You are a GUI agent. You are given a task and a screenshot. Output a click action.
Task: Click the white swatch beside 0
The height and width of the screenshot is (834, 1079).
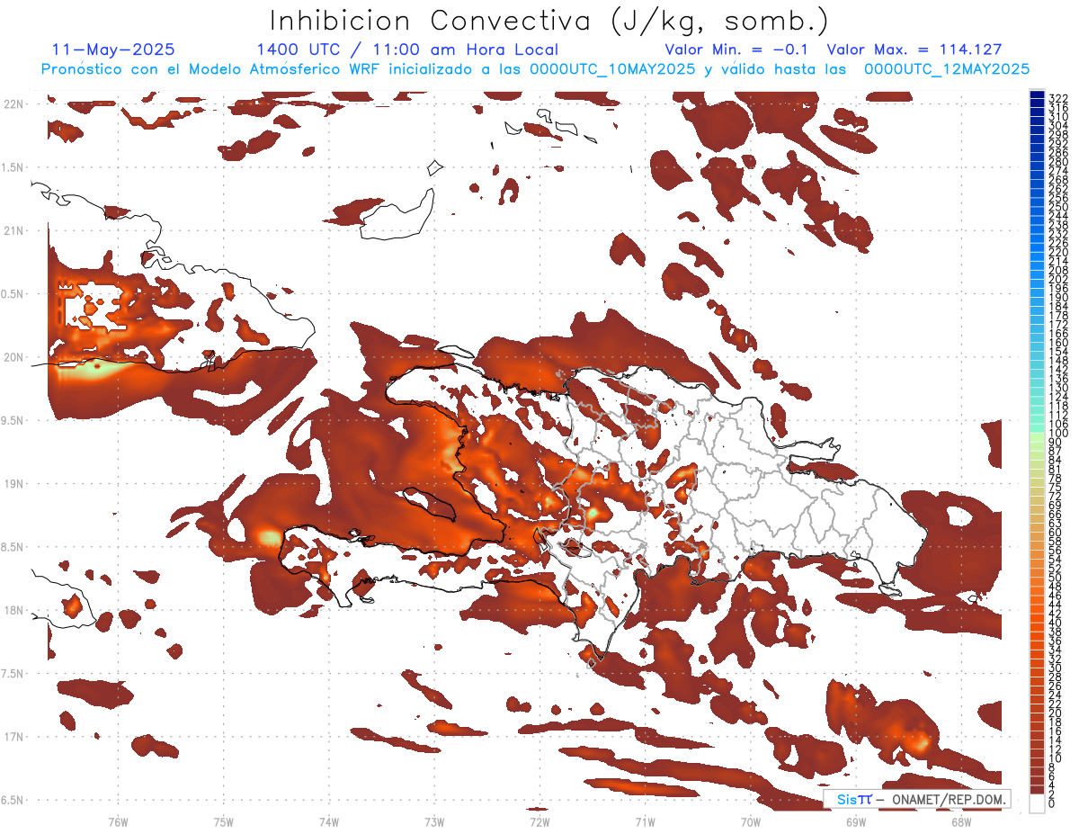coord(1038,803)
